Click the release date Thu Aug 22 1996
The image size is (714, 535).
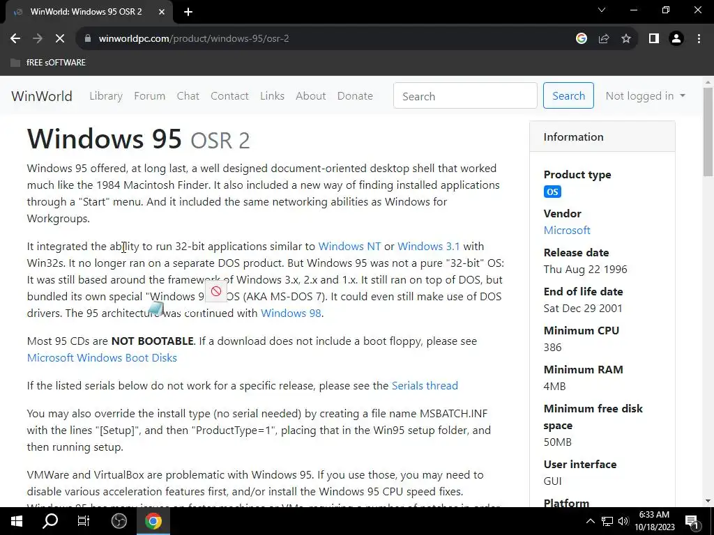[x=585, y=270]
